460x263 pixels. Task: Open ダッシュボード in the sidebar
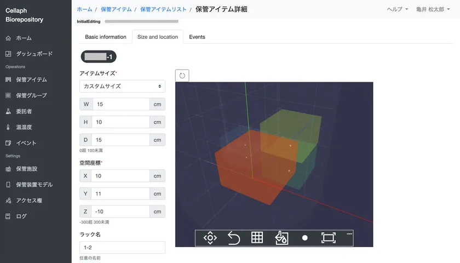[34, 54]
